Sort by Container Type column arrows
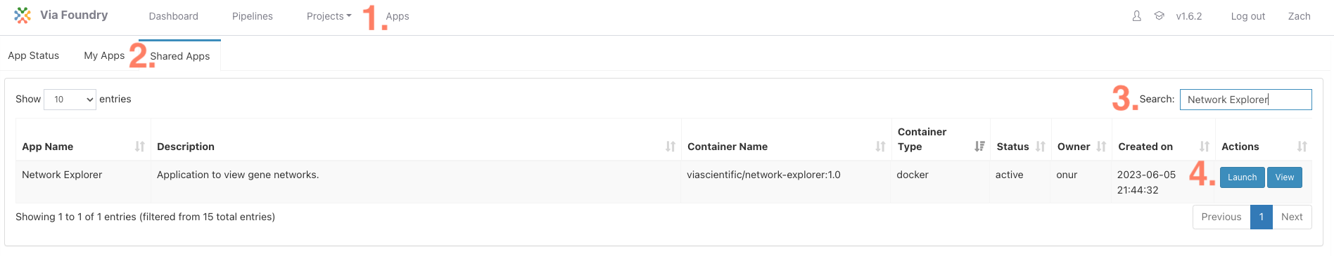 point(979,147)
